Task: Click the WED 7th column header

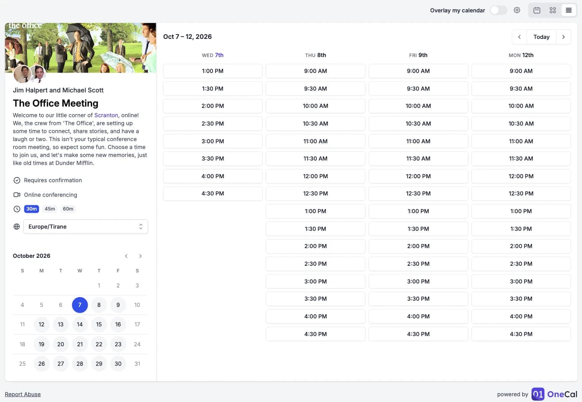Action: [213, 55]
